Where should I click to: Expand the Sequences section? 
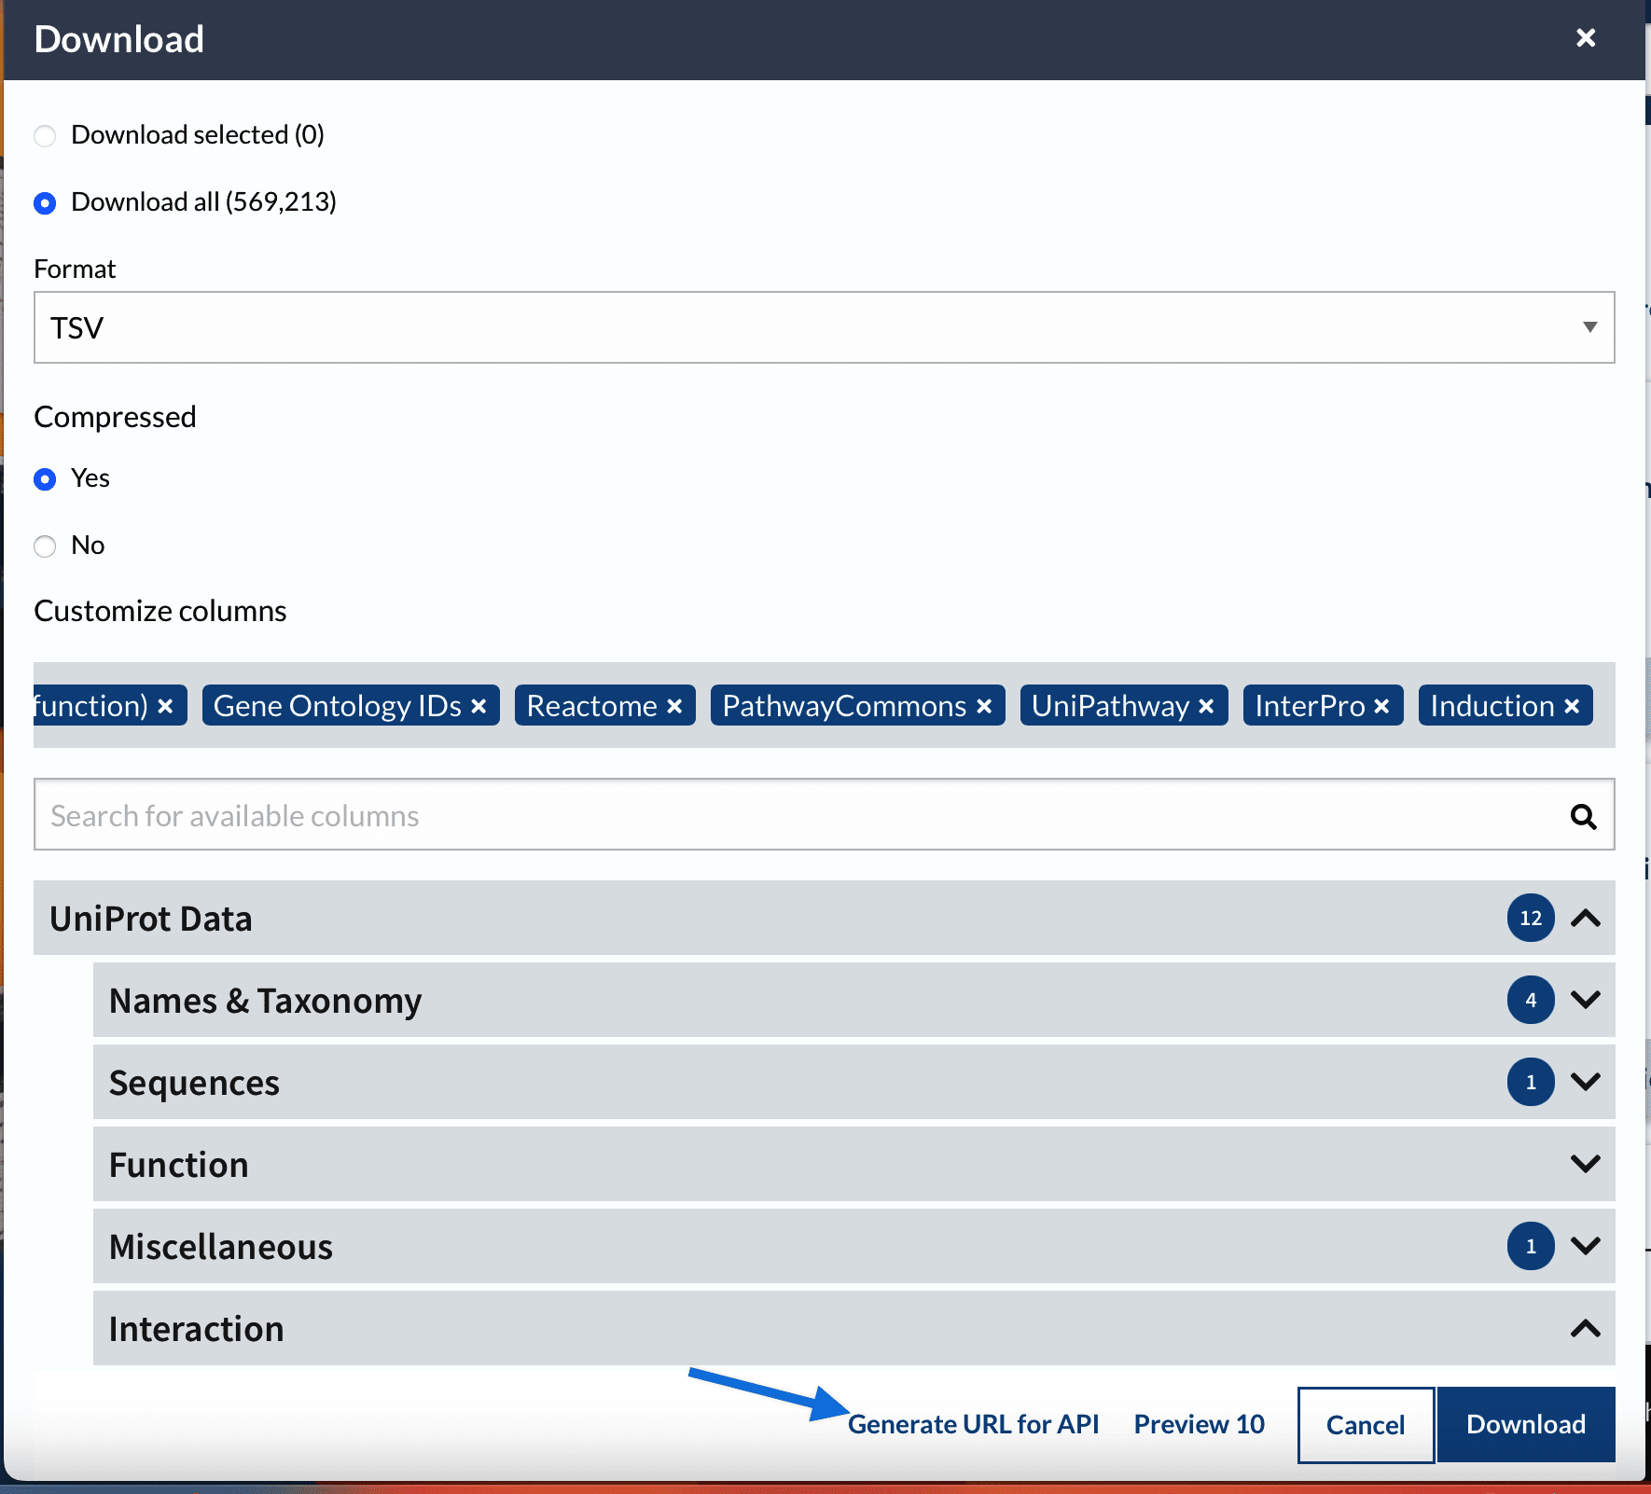pyautogui.click(x=1586, y=1082)
